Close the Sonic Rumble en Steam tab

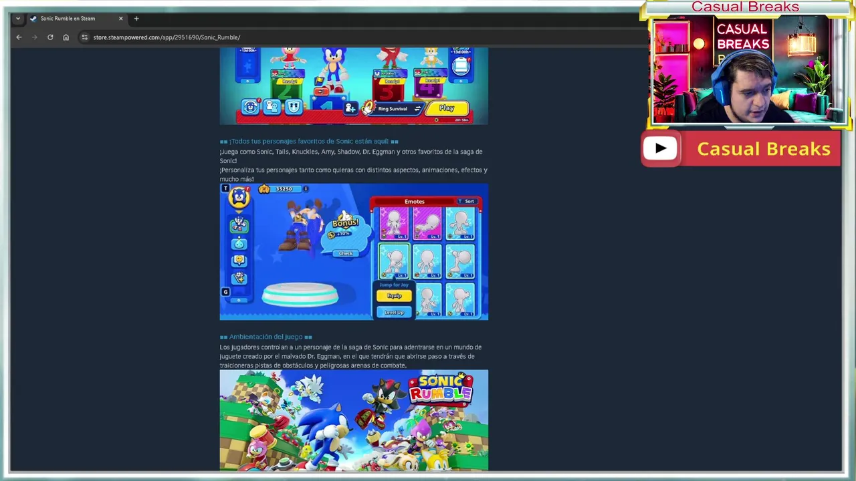(120, 19)
